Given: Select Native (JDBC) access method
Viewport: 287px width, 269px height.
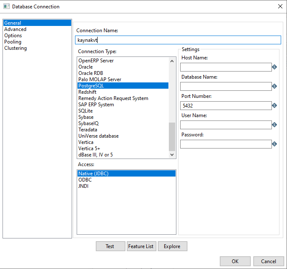Looking at the screenshot, I should (126, 174).
